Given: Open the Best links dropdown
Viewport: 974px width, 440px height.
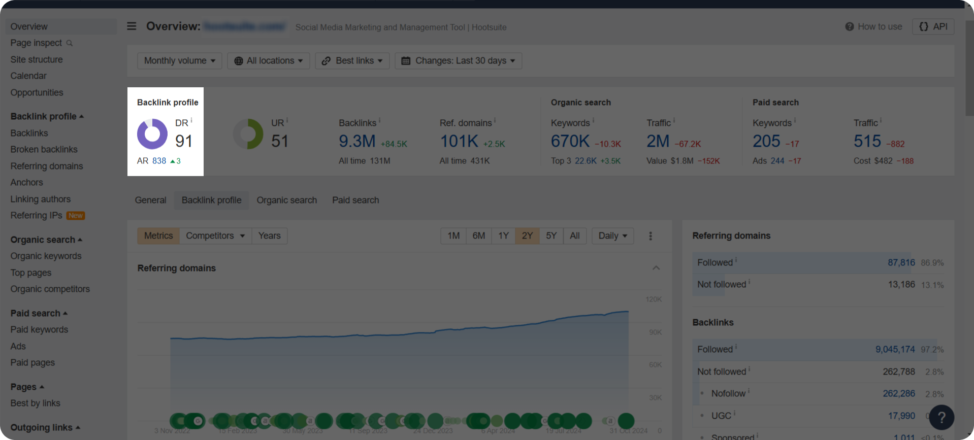Looking at the screenshot, I should 352,61.
